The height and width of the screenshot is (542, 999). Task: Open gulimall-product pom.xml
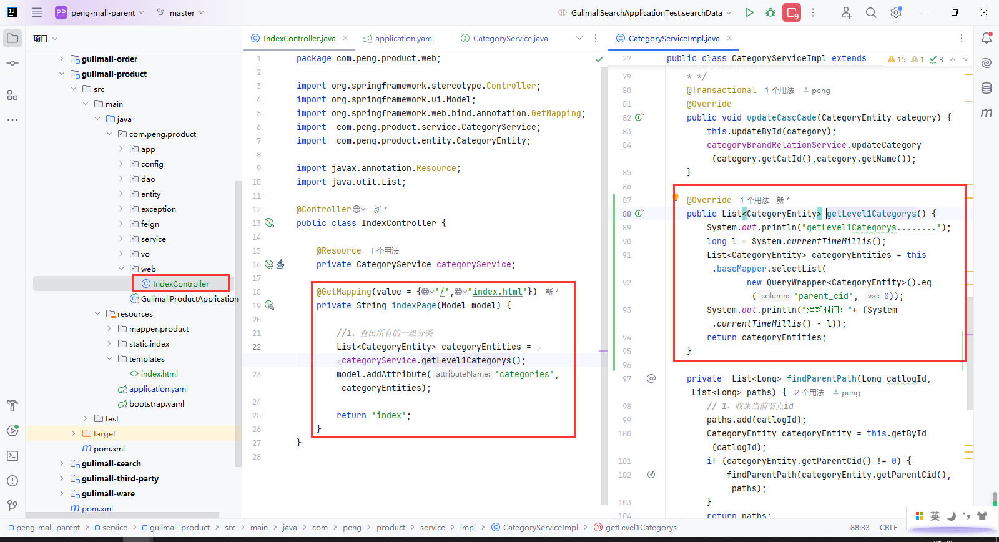click(x=103, y=448)
